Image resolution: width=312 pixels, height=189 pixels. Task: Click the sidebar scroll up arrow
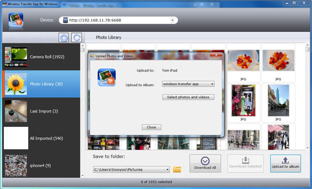[x=83, y=45]
